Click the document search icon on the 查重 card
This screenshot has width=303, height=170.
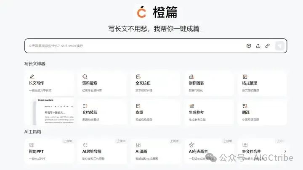point(138,106)
